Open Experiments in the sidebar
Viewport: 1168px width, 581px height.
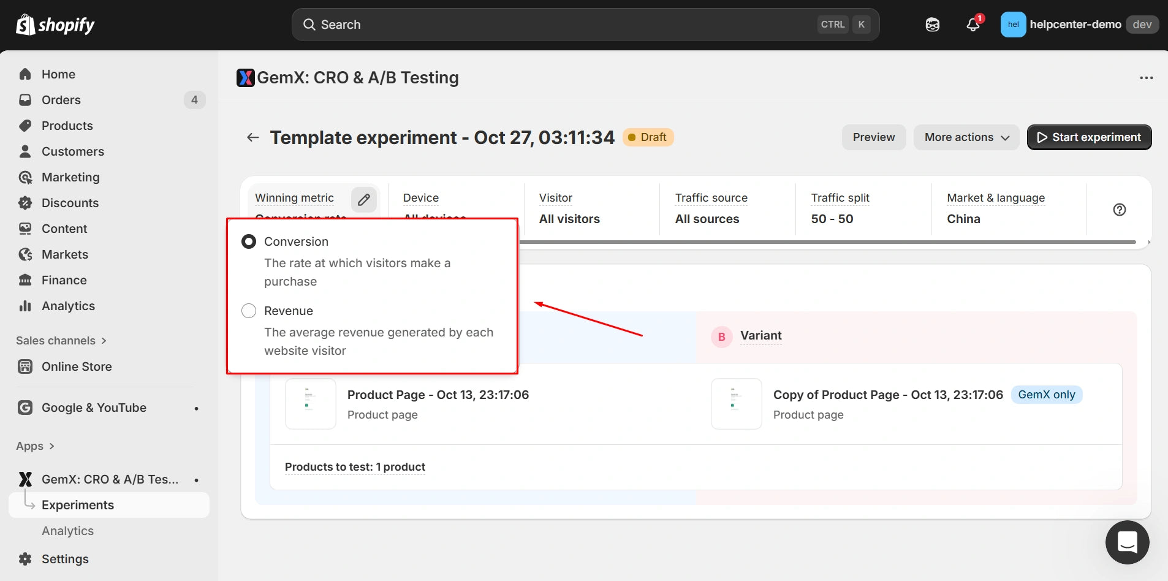pyautogui.click(x=78, y=505)
